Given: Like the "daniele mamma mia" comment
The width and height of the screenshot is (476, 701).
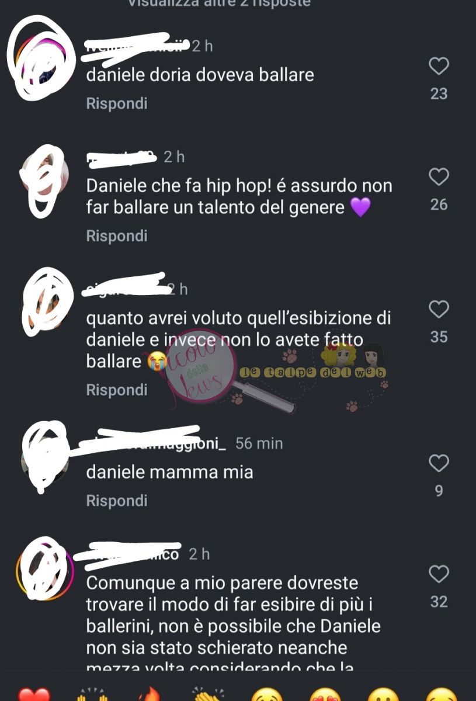Looking at the screenshot, I should 439,464.
